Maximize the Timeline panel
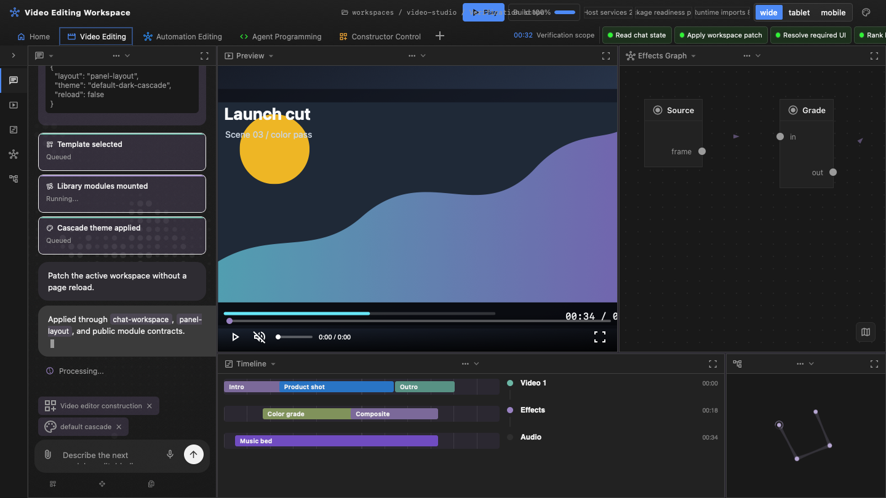Viewport: 886px width, 498px height. [713, 364]
